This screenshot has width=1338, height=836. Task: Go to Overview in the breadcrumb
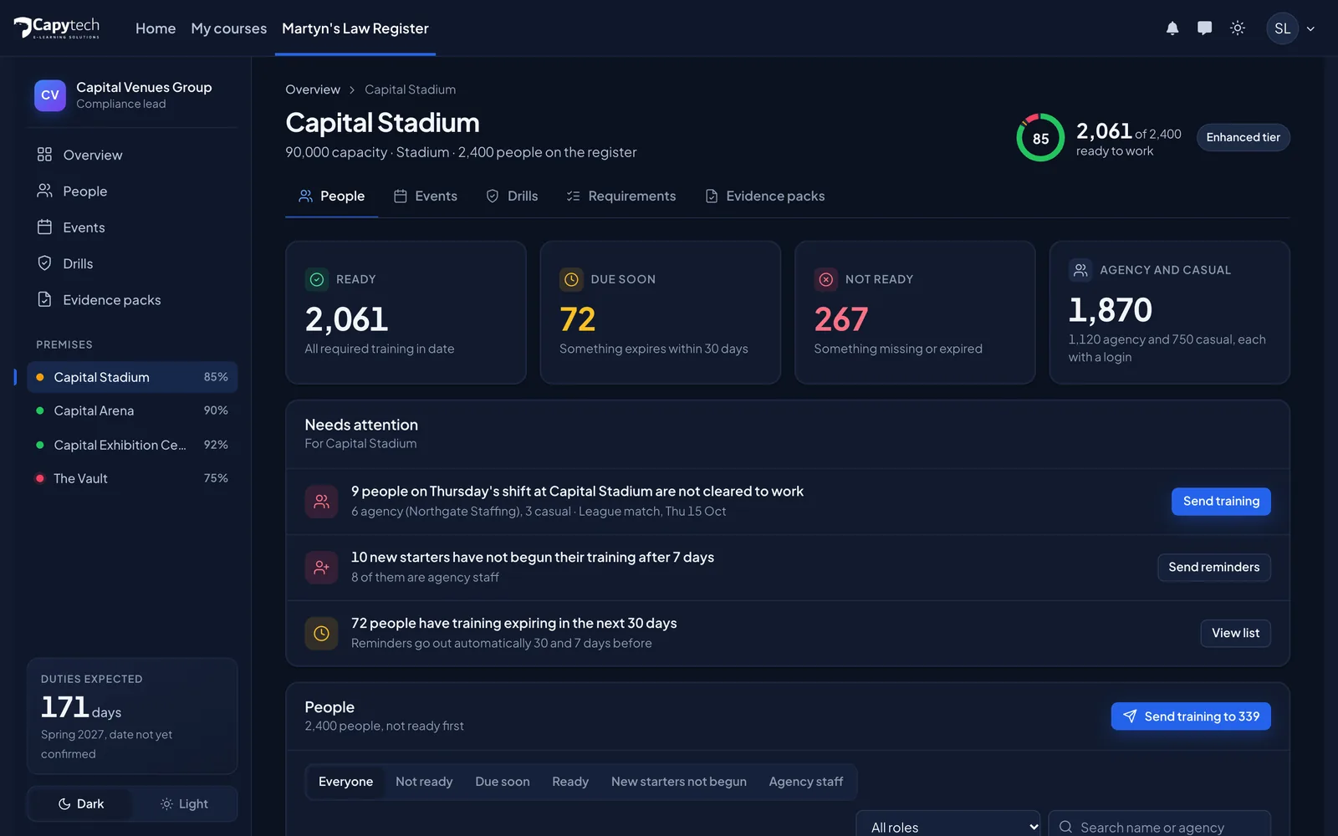(x=313, y=89)
